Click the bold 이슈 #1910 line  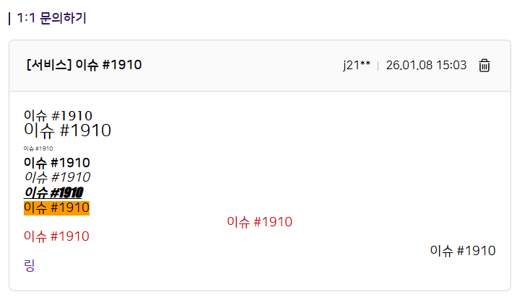57,163
